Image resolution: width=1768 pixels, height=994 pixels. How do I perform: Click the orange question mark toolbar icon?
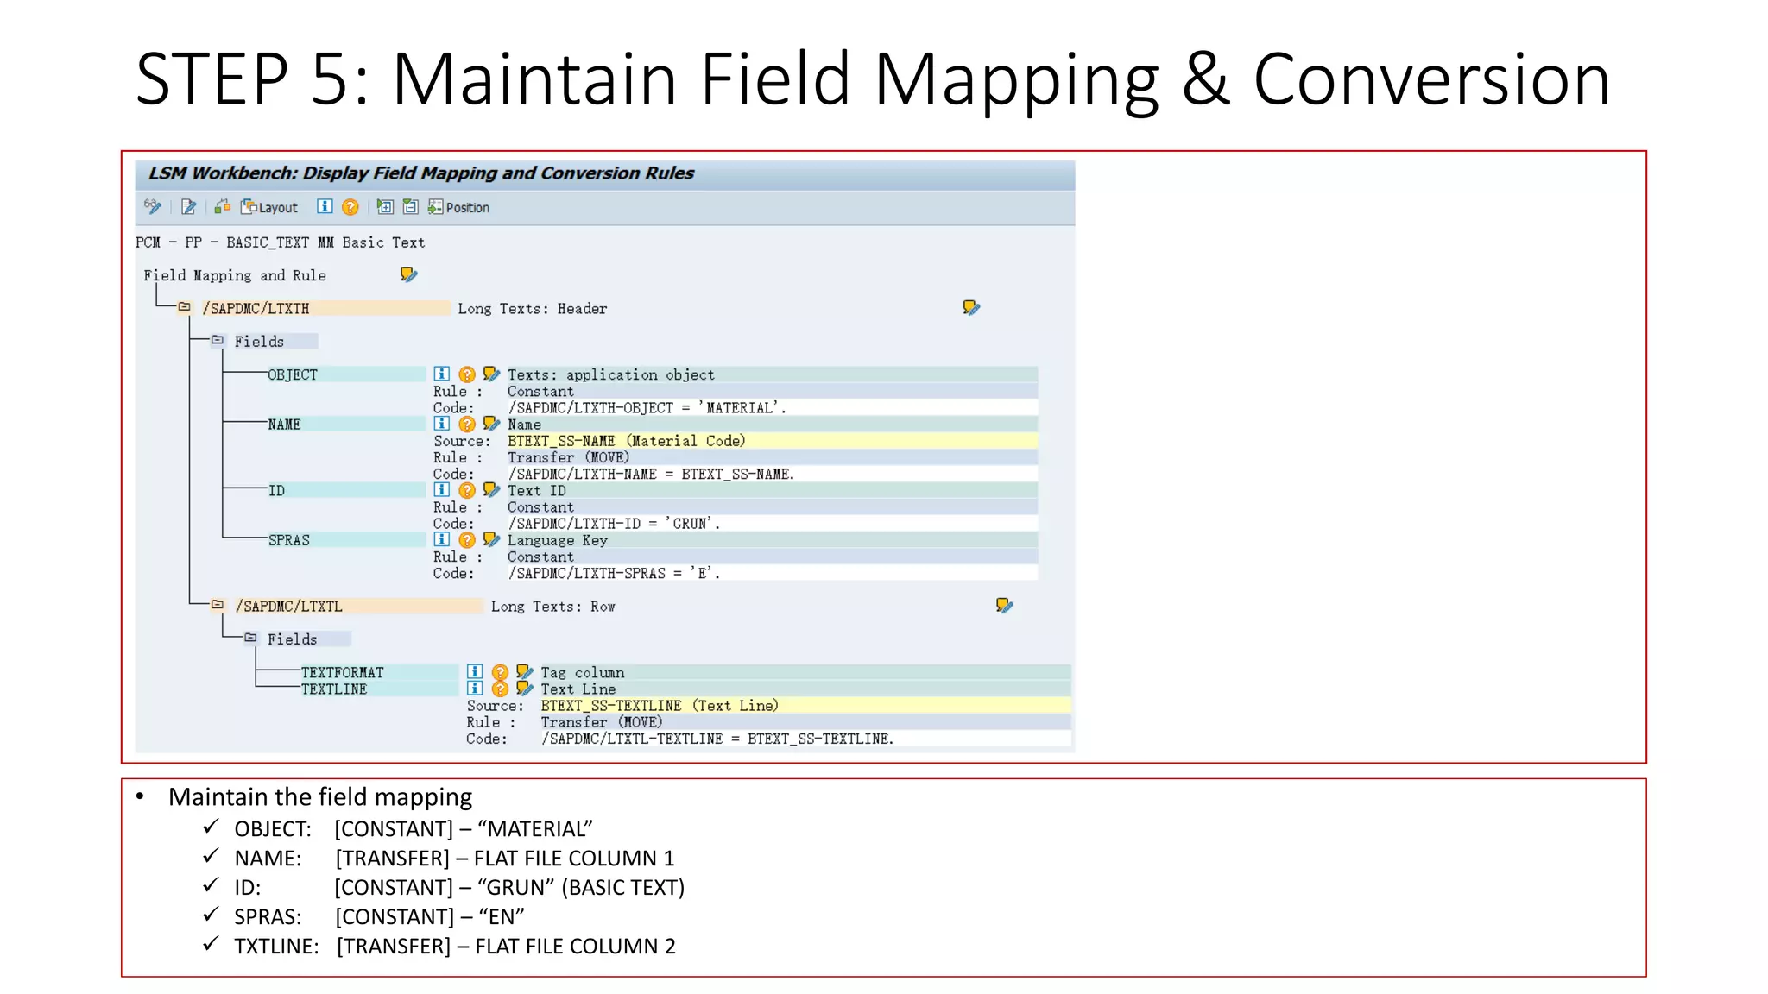click(x=350, y=207)
